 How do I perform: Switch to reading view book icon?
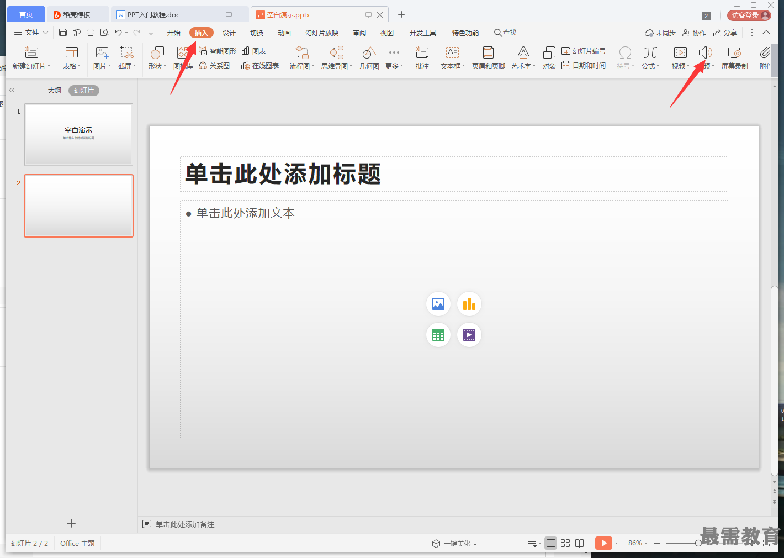(580, 543)
